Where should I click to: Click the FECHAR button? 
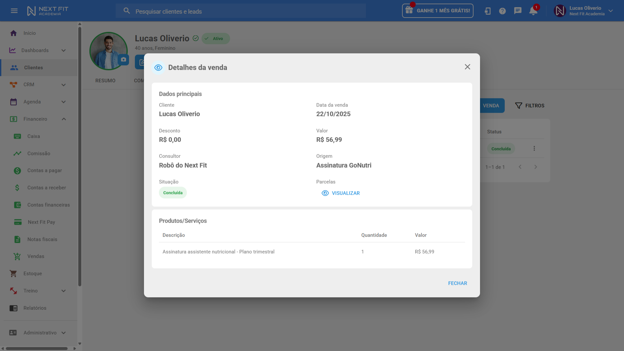[x=457, y=283]
